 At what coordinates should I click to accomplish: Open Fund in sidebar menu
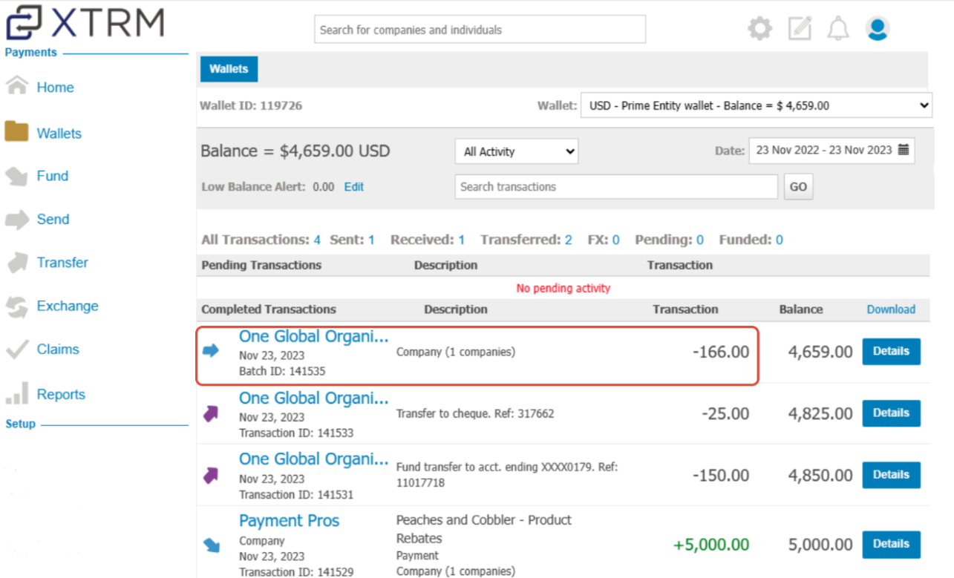(x=53, y=176)
